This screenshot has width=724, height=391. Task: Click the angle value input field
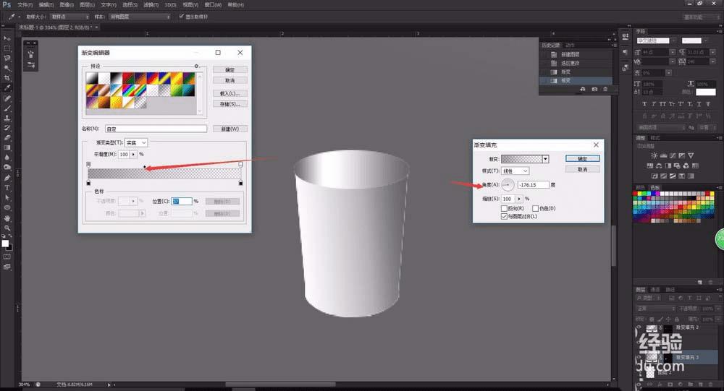pyautogui.click(x=532, y=185)
